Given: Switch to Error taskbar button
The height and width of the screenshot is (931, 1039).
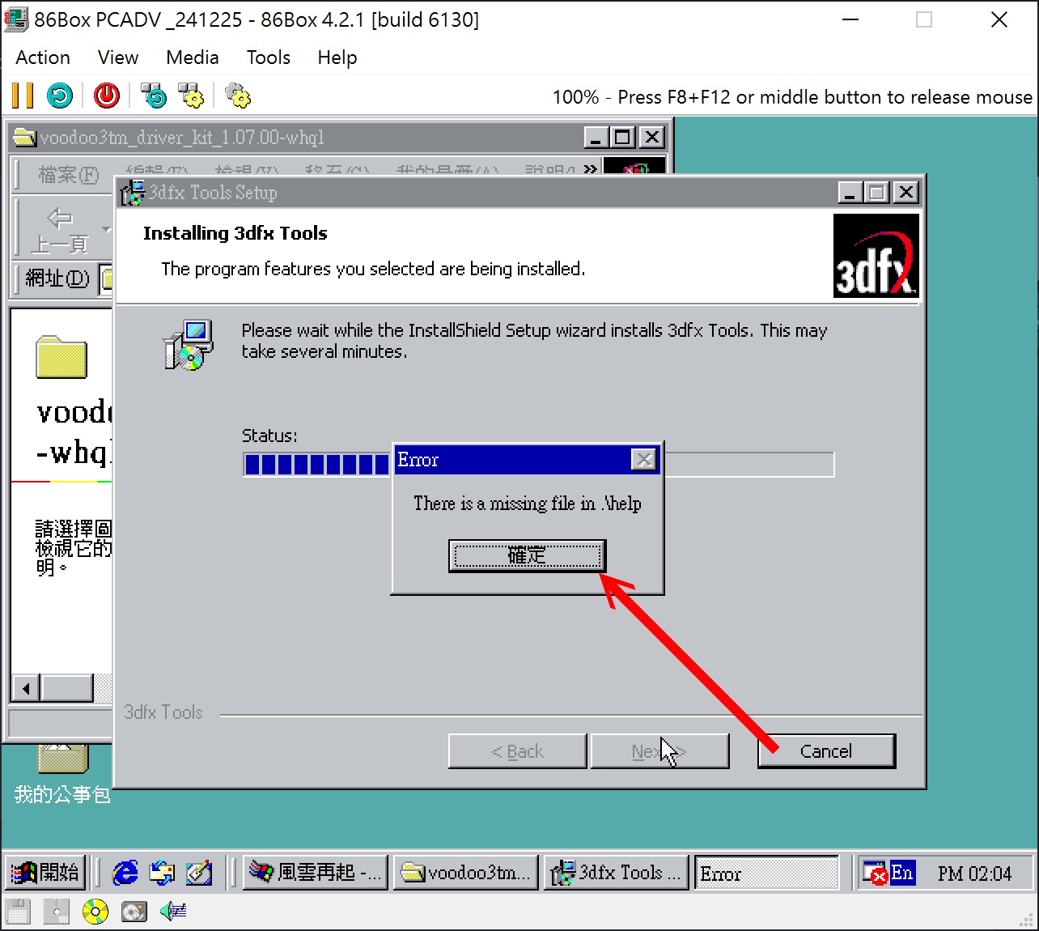Looking at the screenshot, I should [x=767, y=873].
